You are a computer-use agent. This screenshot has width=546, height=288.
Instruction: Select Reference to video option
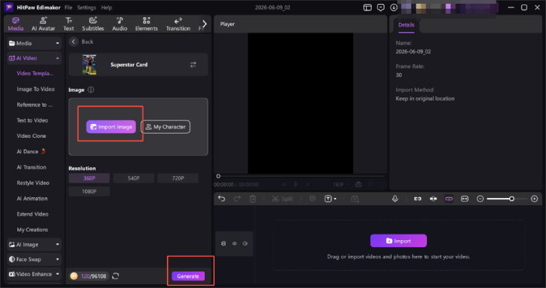tap(35, 104)
